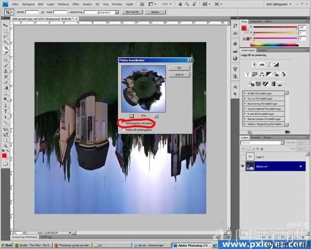Open the Filter menu

coord(76,4)
